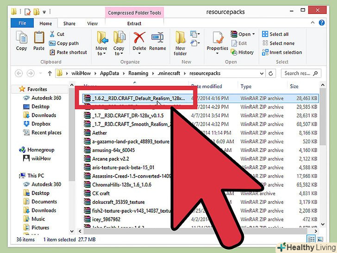Viewport: 337px width, 253px height.
Task: Expand the Open button dropdown arrow
Action: [x=254, y=34]
